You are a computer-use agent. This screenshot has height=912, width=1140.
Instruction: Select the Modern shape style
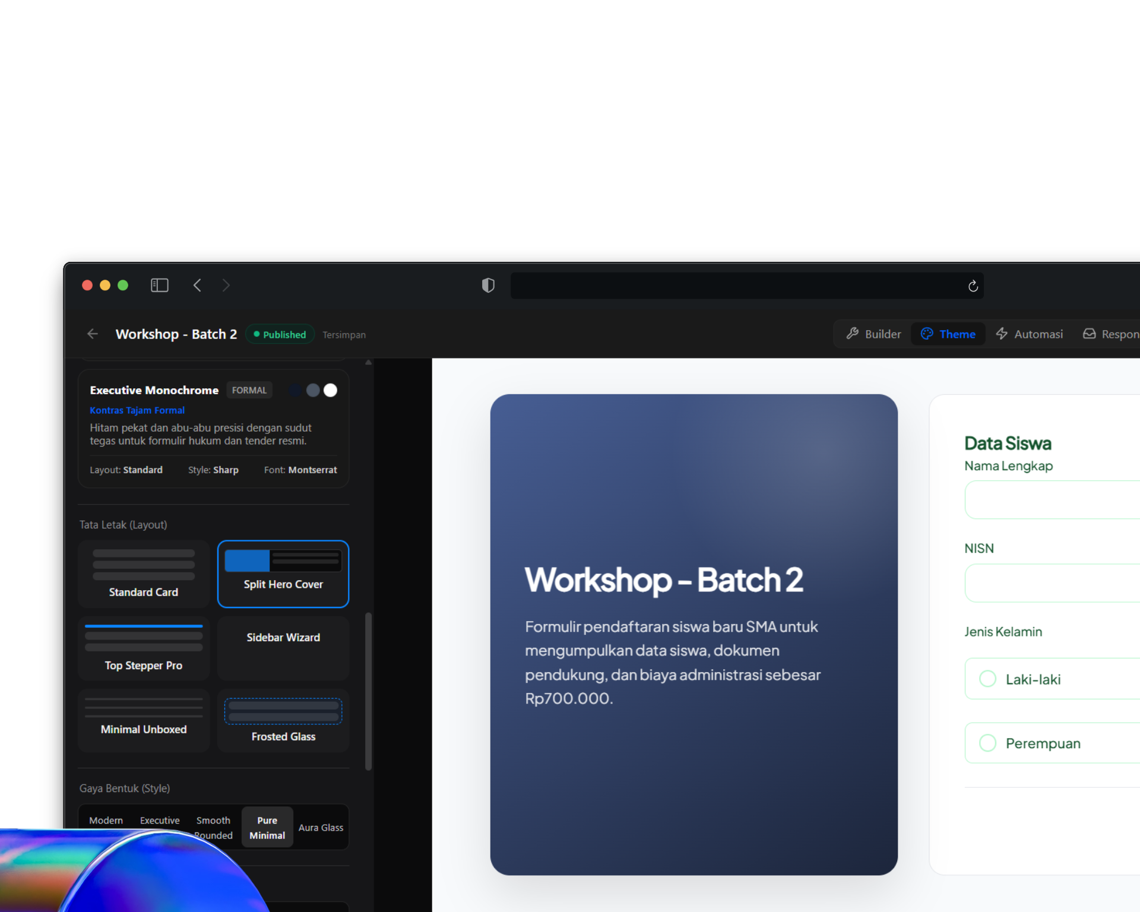pyautogui.click(x=106, y=821)
